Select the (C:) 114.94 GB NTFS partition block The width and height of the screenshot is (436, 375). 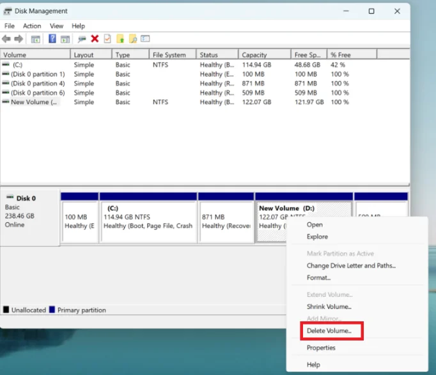point(148,218)
